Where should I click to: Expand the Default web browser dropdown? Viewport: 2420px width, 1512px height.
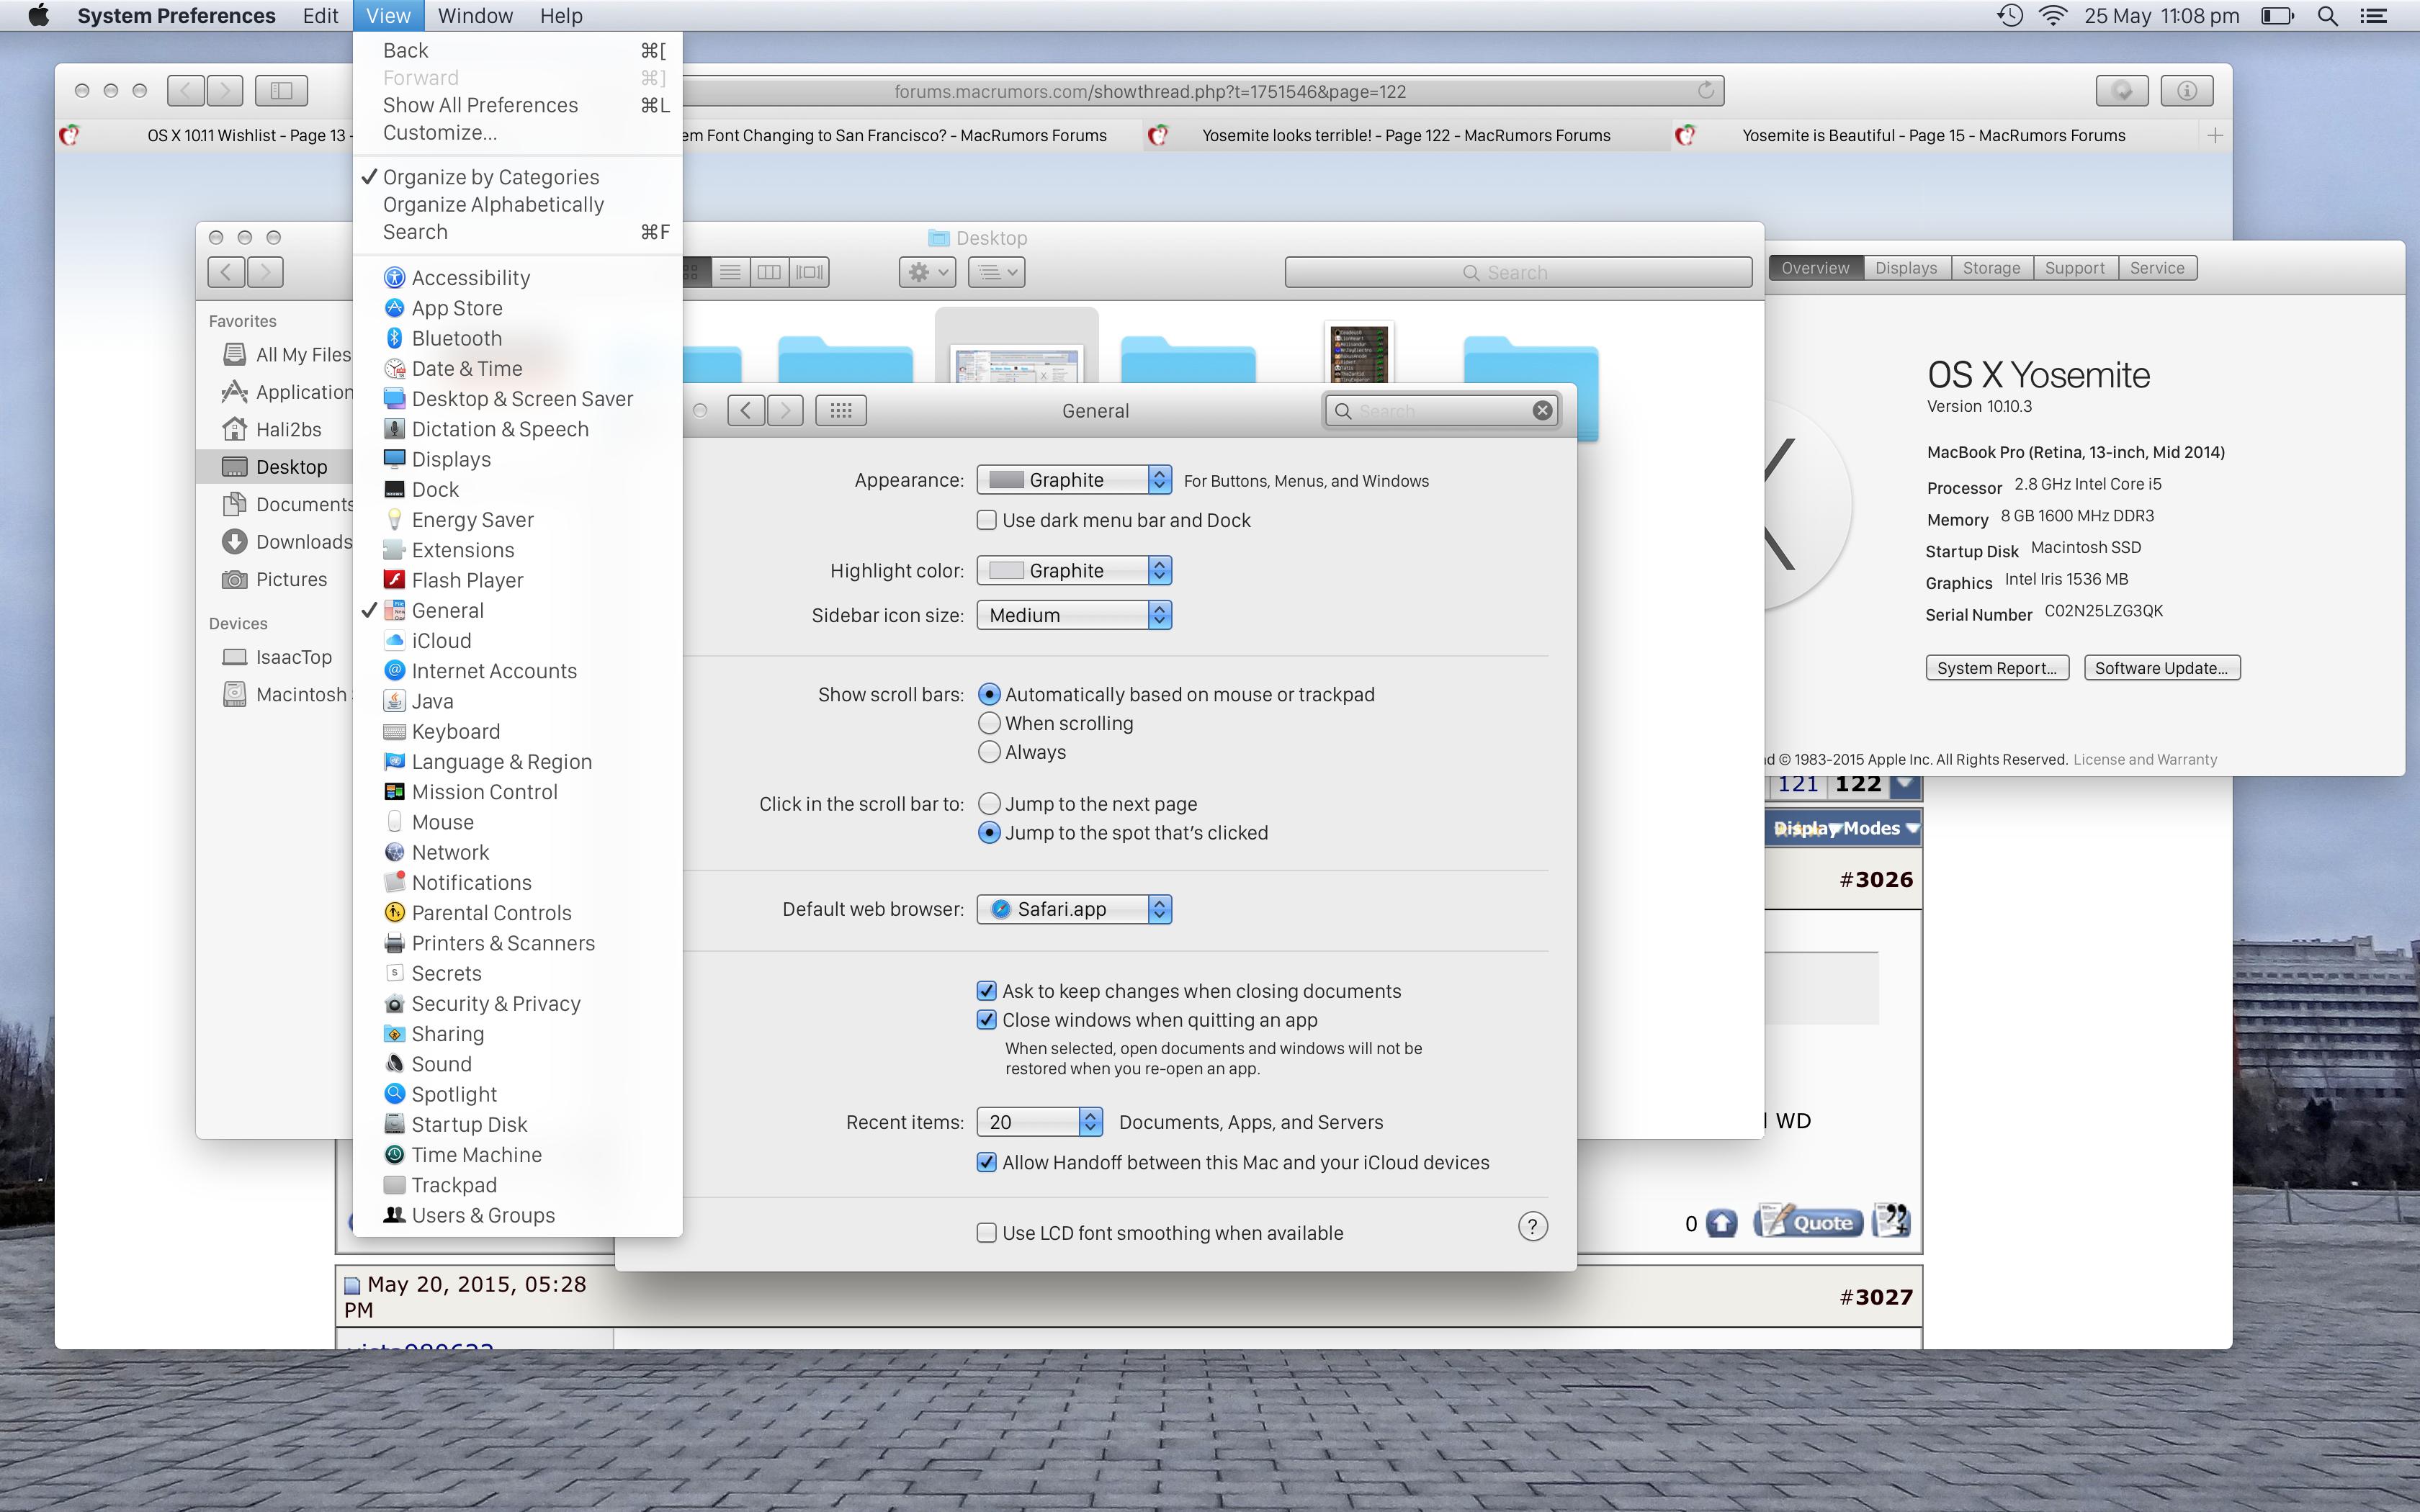pyautogui.click(x=1073, y=909)
